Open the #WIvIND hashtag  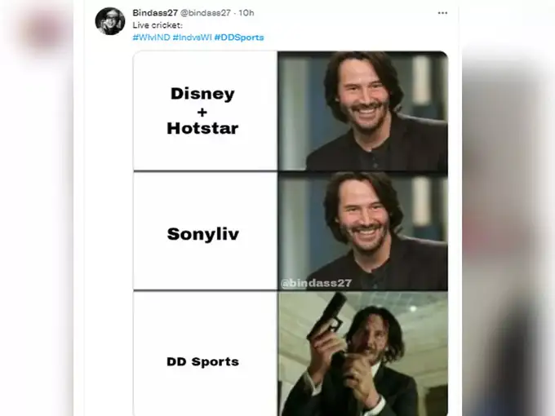click(x=151, y=38)
